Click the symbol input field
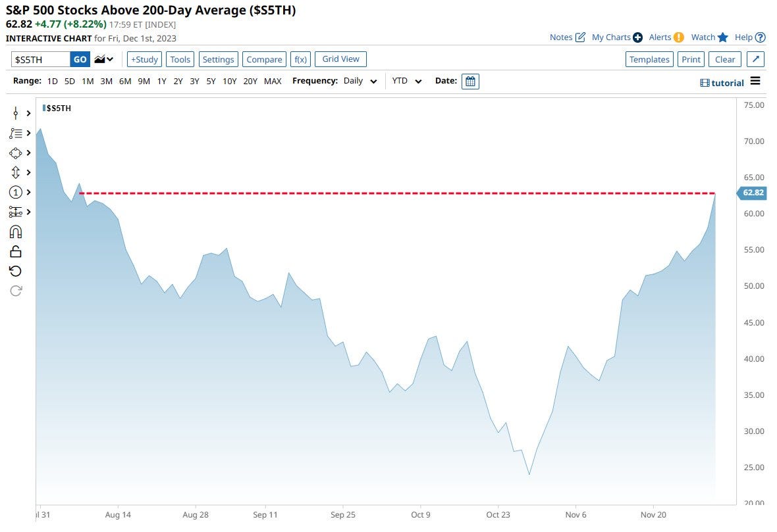The width and height of the screenshot is (777, 532). point(41,59)
